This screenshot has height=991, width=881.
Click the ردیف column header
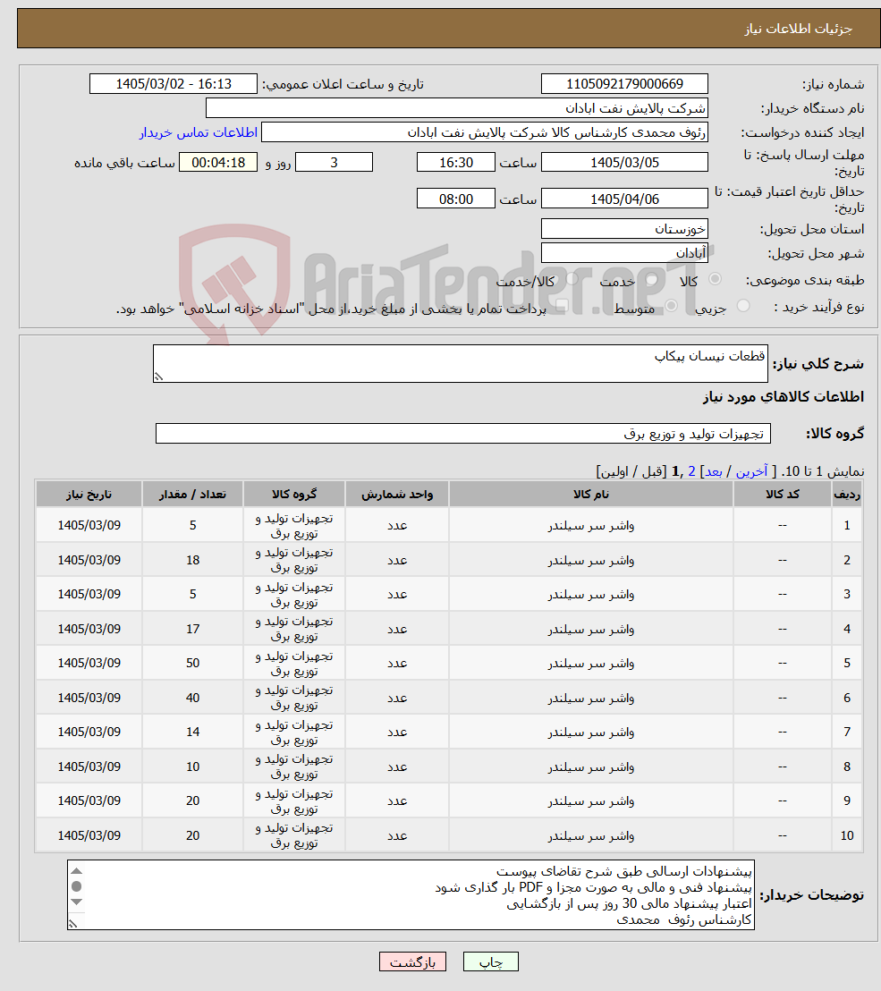pyautogui.click(x=847, y=495)
